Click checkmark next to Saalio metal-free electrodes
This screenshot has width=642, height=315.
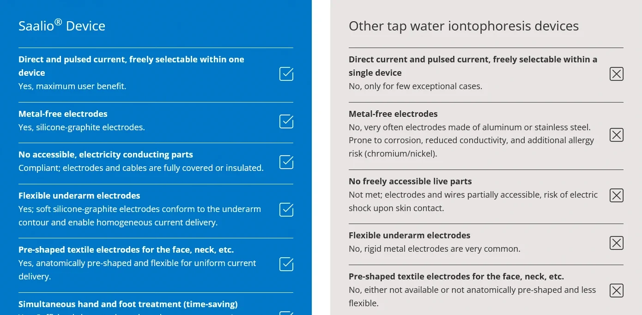tap(286, 121)
